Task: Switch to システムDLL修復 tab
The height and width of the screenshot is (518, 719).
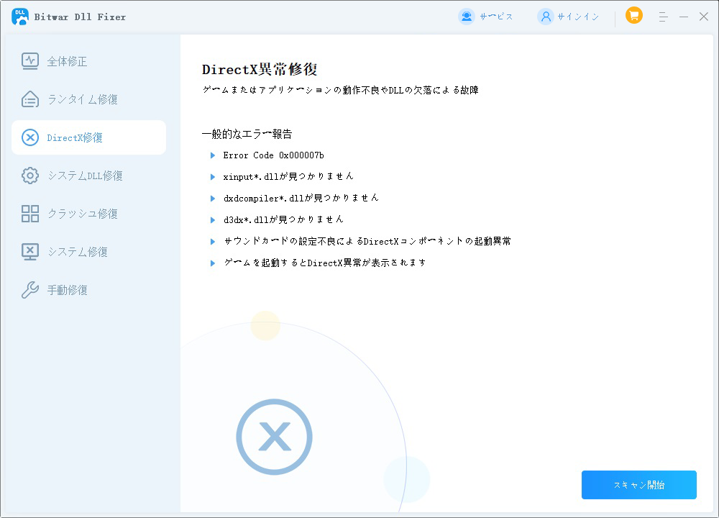Action: point(88,176)
